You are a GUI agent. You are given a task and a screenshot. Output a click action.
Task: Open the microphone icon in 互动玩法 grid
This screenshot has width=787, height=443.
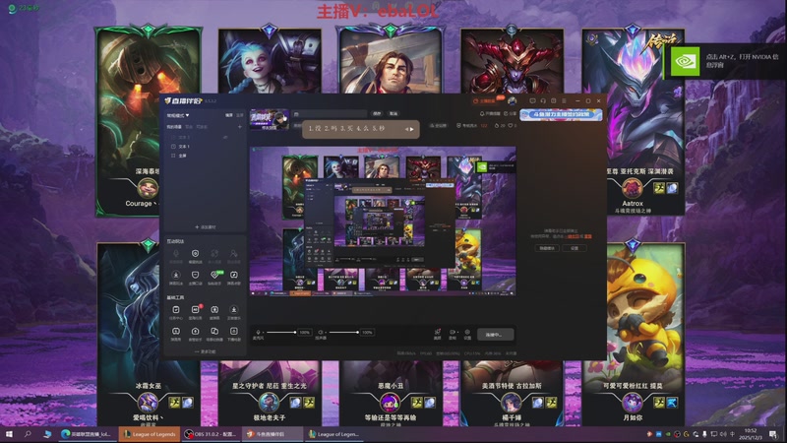pos(176,256)
